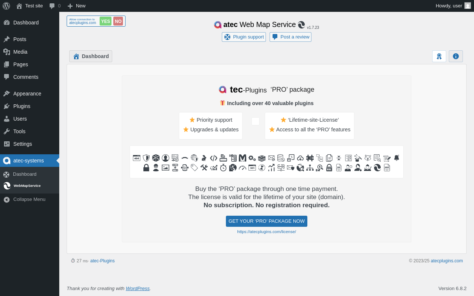Click the SSL lock plugin icon
The height and width of the screenshot is (296, 474).
pos(329,168)
